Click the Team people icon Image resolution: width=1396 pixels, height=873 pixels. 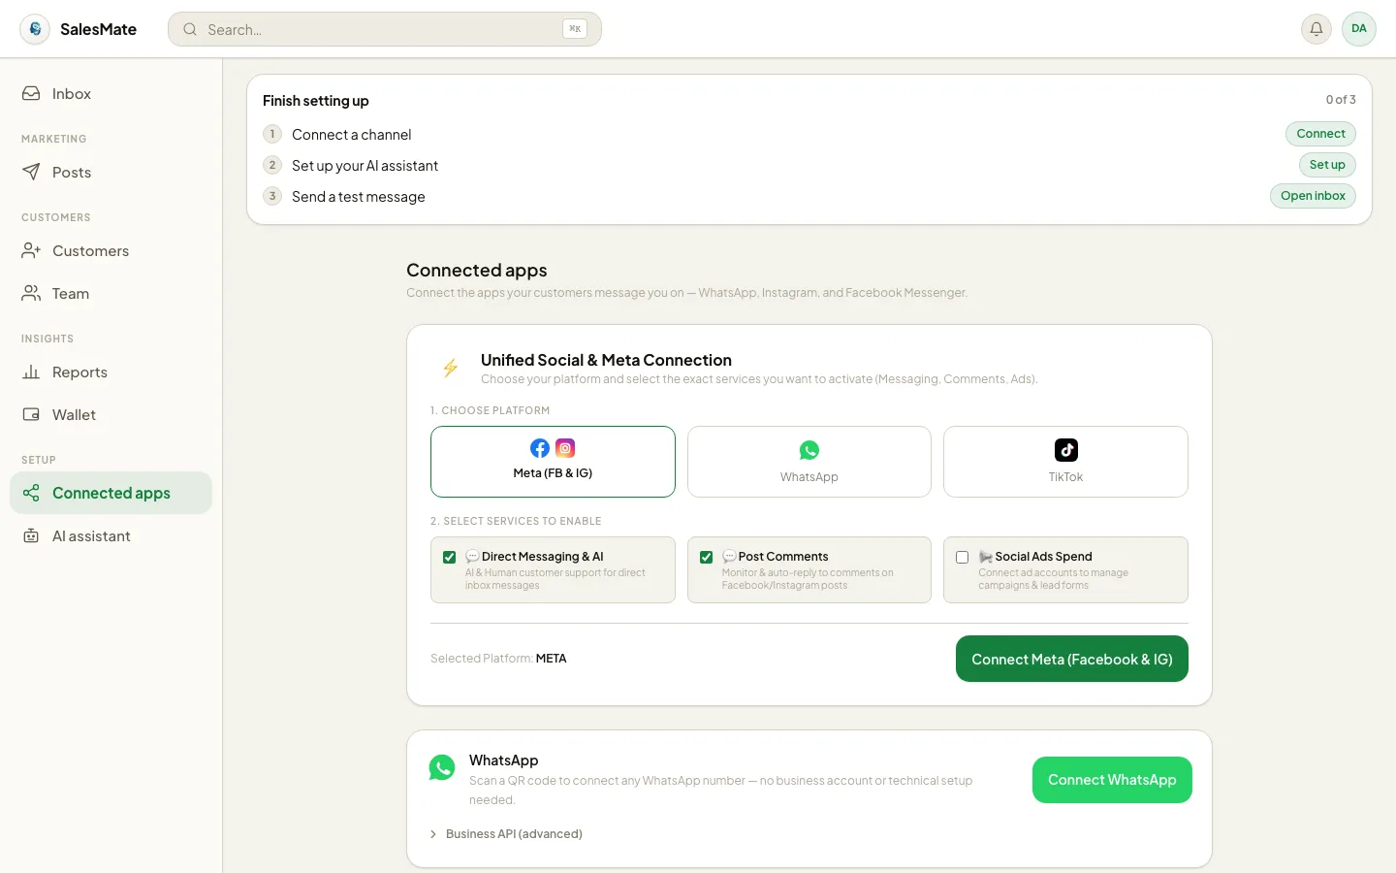pyautogui.click(x=31, y=293)
